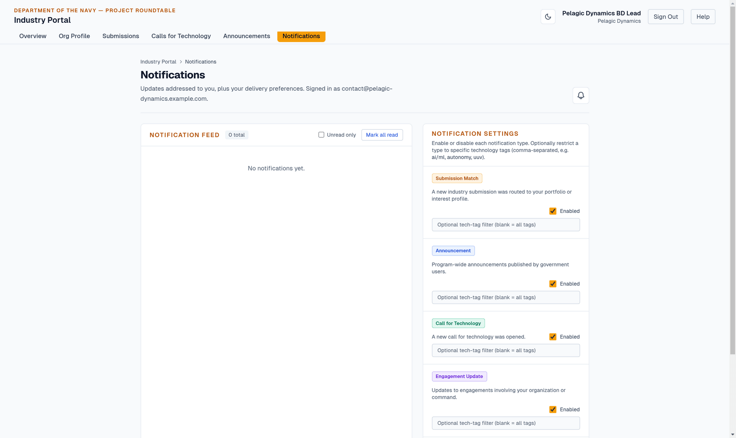Focus Engagement Update tag filter field
This screenshot has width=736, height=438.
506,423
